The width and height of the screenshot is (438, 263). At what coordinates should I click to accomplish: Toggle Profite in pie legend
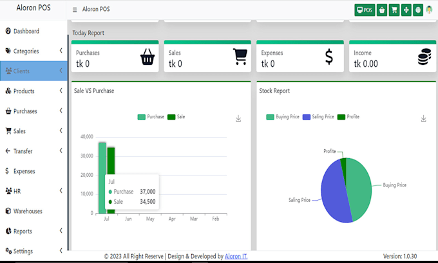coord(348,117)
